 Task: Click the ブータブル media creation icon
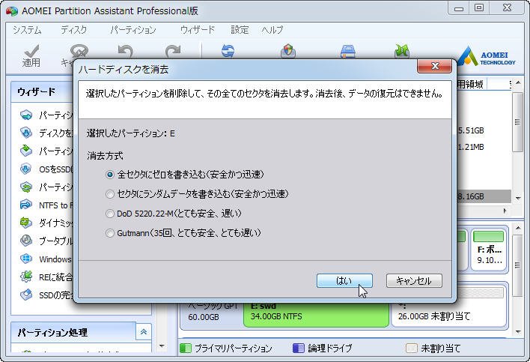pos(26,241)
